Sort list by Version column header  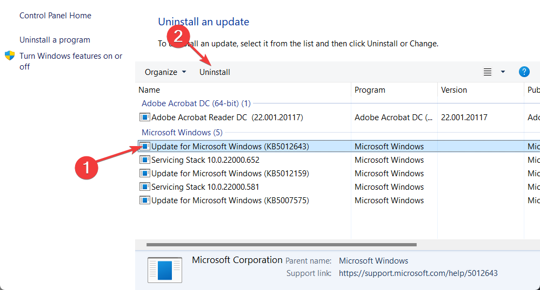(x=454, y=90)
